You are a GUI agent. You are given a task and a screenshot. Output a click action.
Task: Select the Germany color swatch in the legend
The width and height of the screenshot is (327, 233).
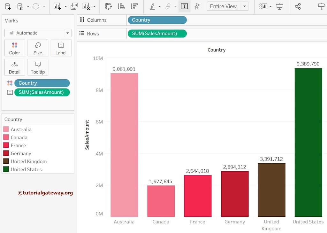click(7, 153)
